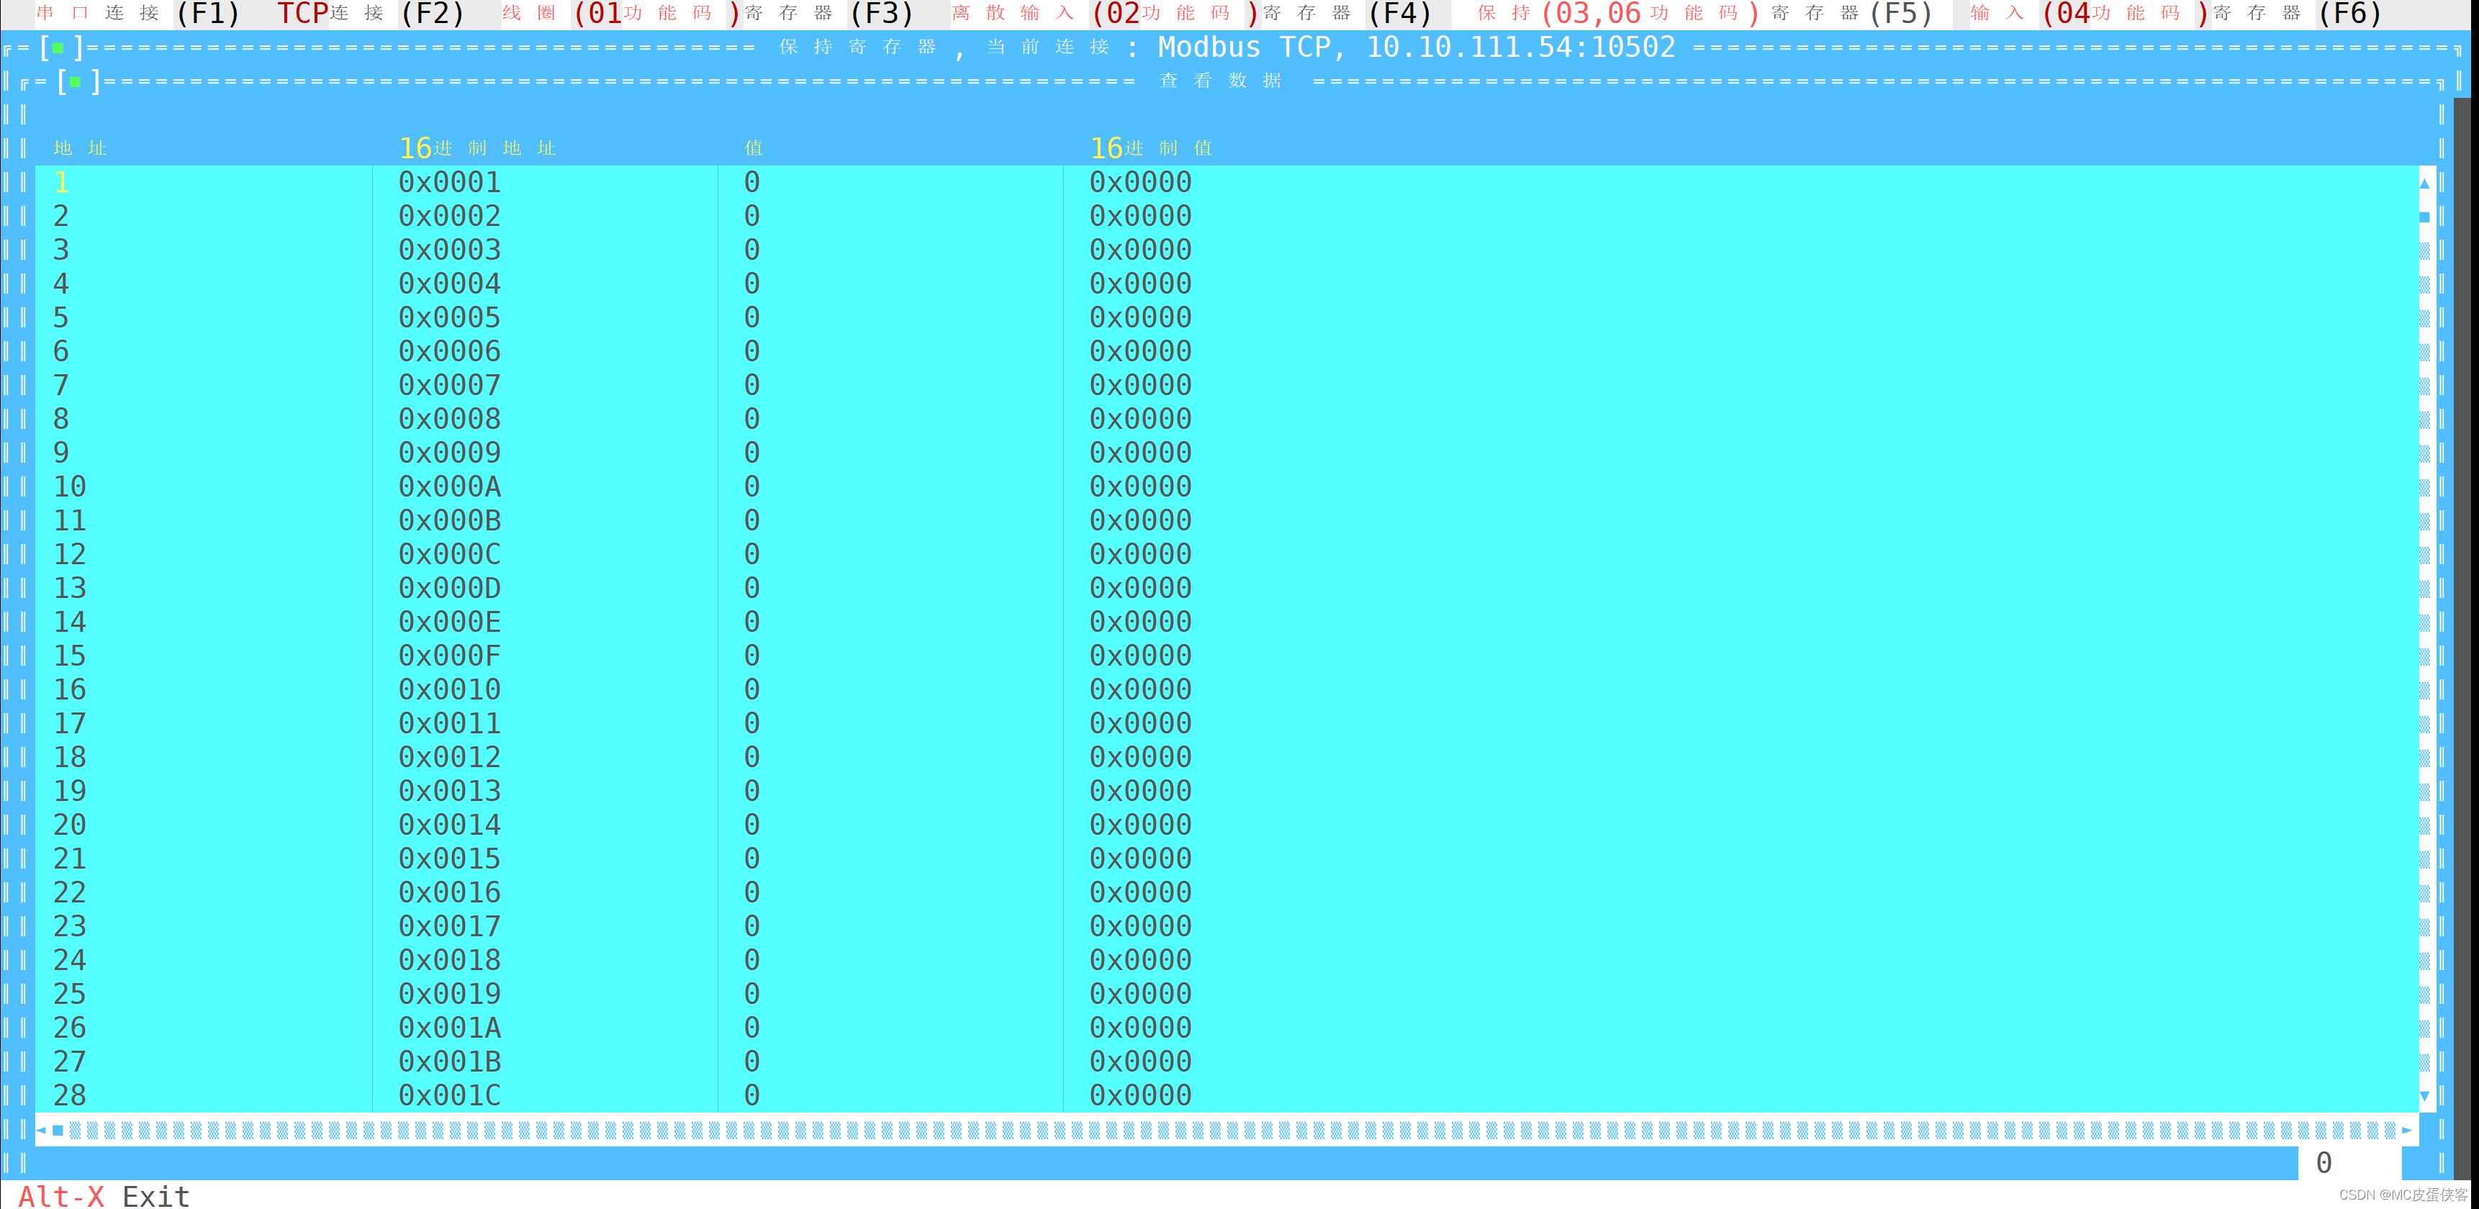This screenshot has height=1209, width=2479.
Task: Open the 保持 03,06 寄存器 (F5) menu
Action: [x=1703, y=14]
